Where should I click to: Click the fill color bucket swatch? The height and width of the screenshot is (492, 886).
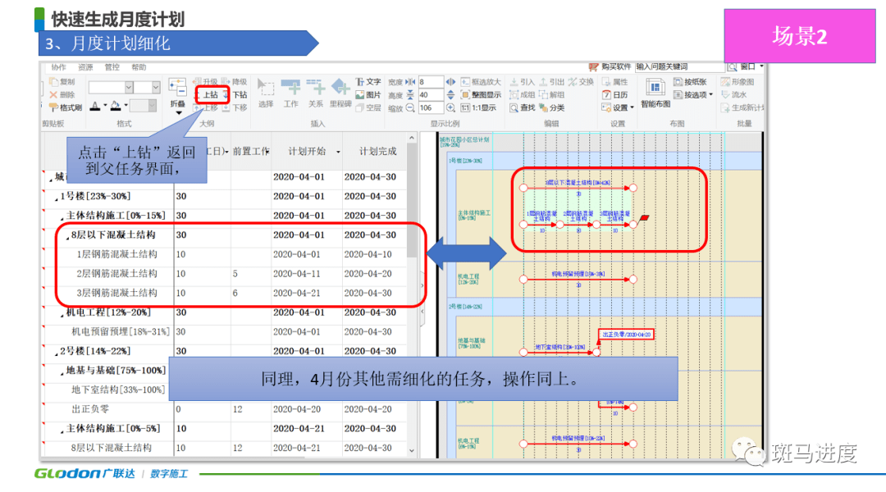(x=116, y=106)
